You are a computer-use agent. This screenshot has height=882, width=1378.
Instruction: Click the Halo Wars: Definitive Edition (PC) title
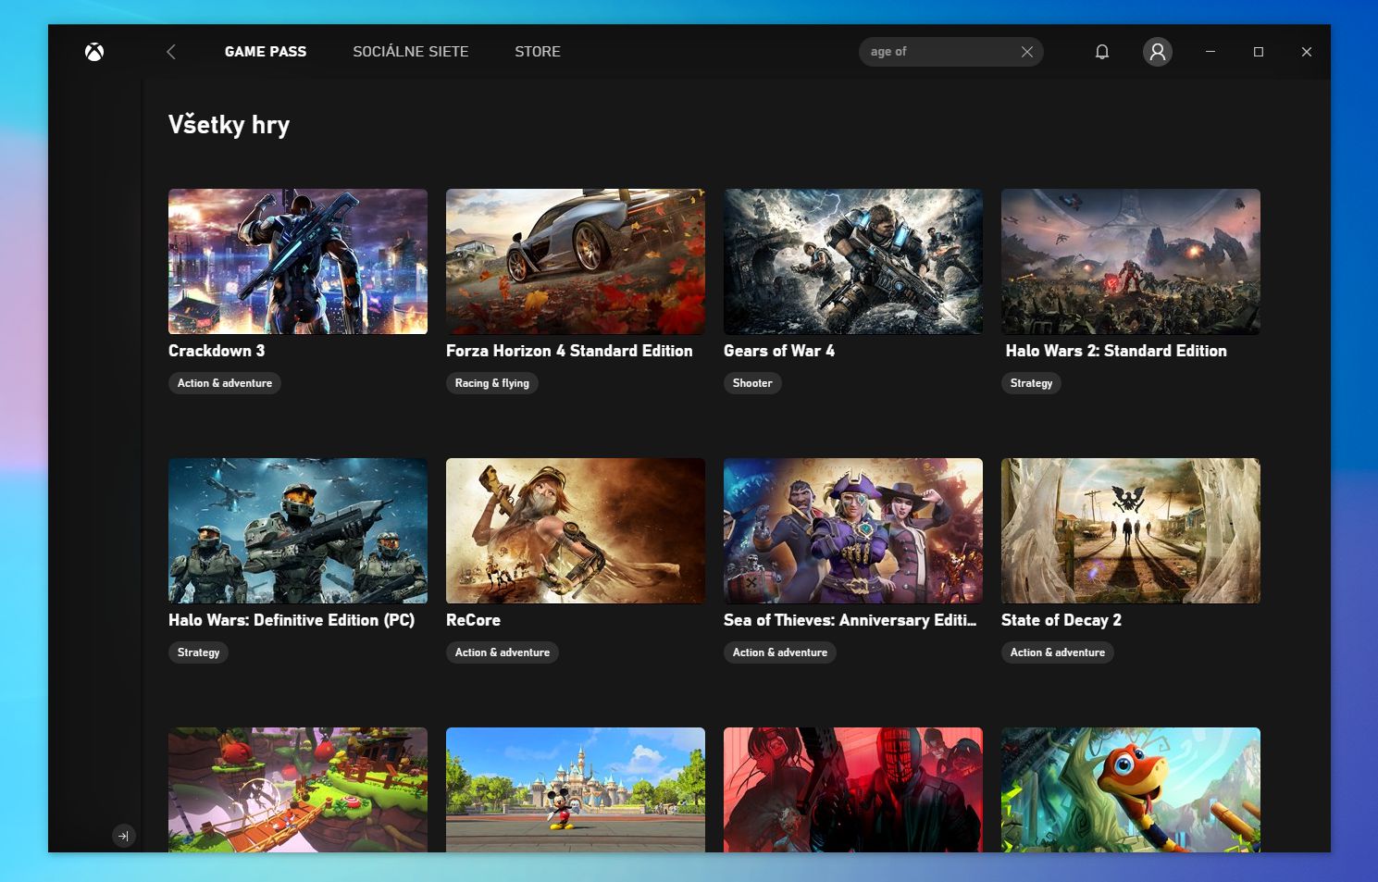tap(292, 620)
